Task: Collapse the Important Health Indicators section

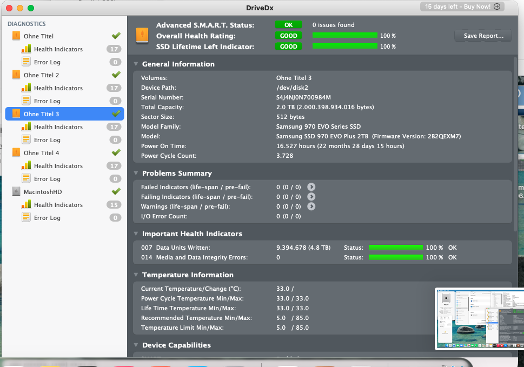Action: [x=136, y=234]
